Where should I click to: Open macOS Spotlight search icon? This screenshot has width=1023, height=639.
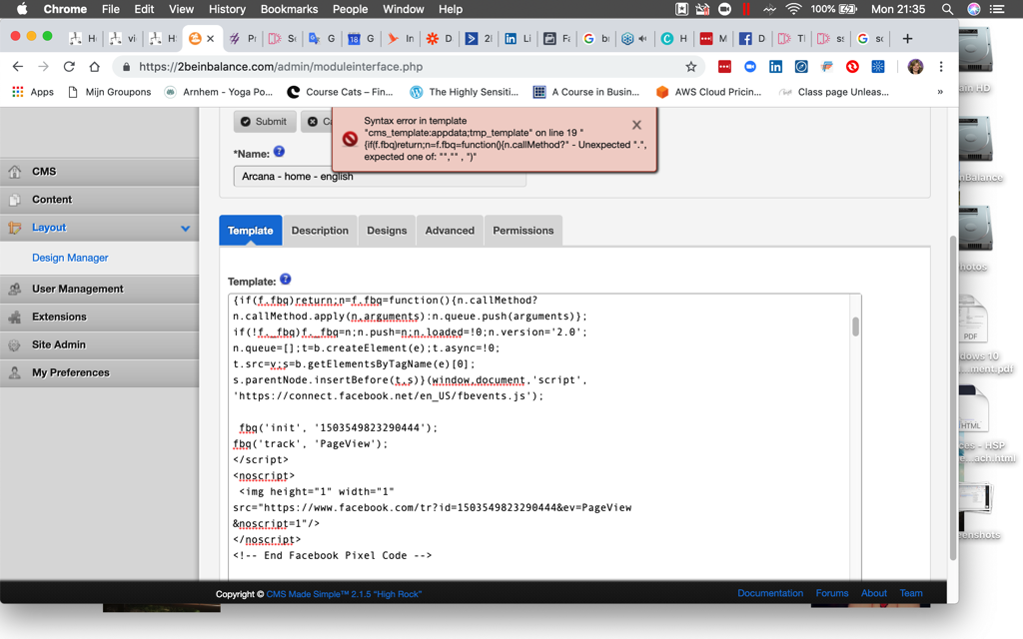click(x=947, y=9)
